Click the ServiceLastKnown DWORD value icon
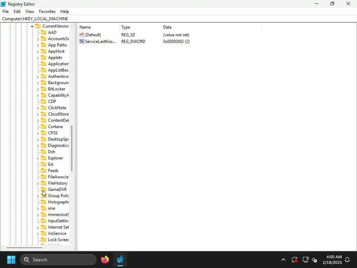The image size is (357, 268). [82, 41]
